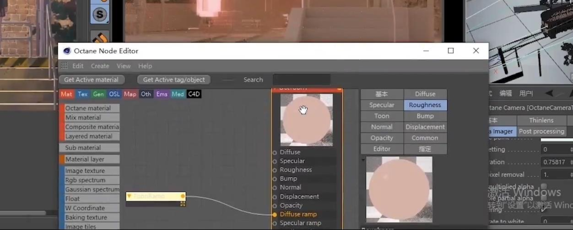The height and width of the screenshot is (230, 573).
Task: Collapse the material preview disclosure triangle
Action: pyautogui.click(x=363, y=160)
